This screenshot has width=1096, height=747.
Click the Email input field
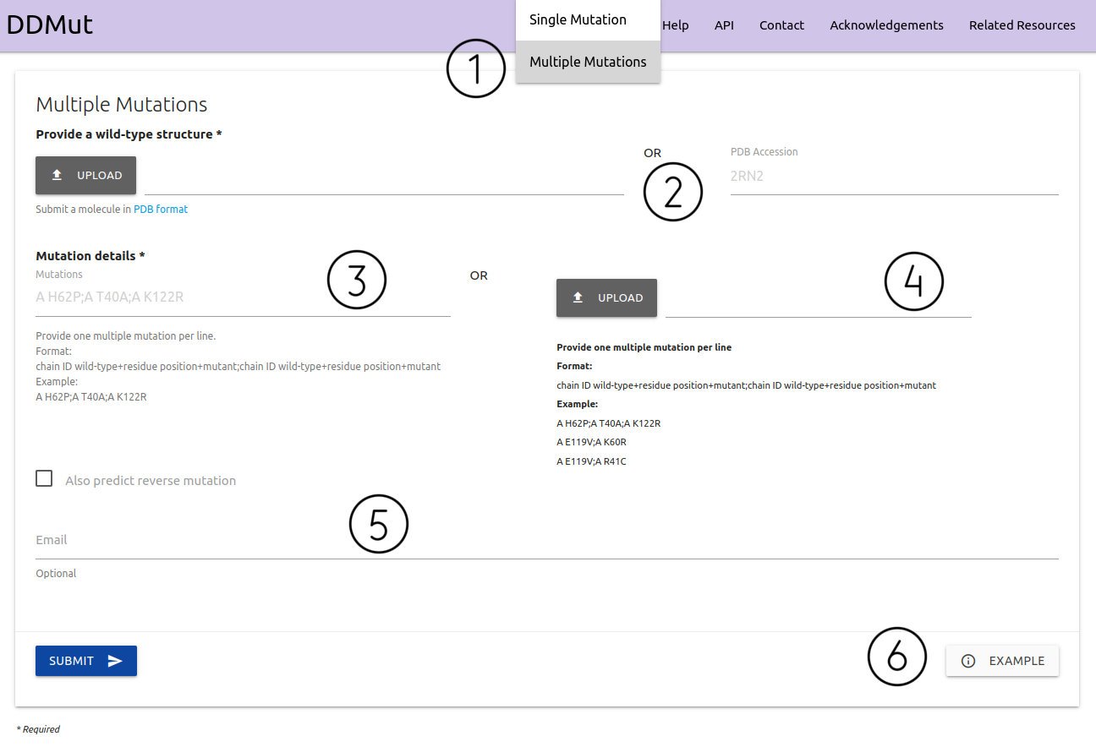click(547, 540)
